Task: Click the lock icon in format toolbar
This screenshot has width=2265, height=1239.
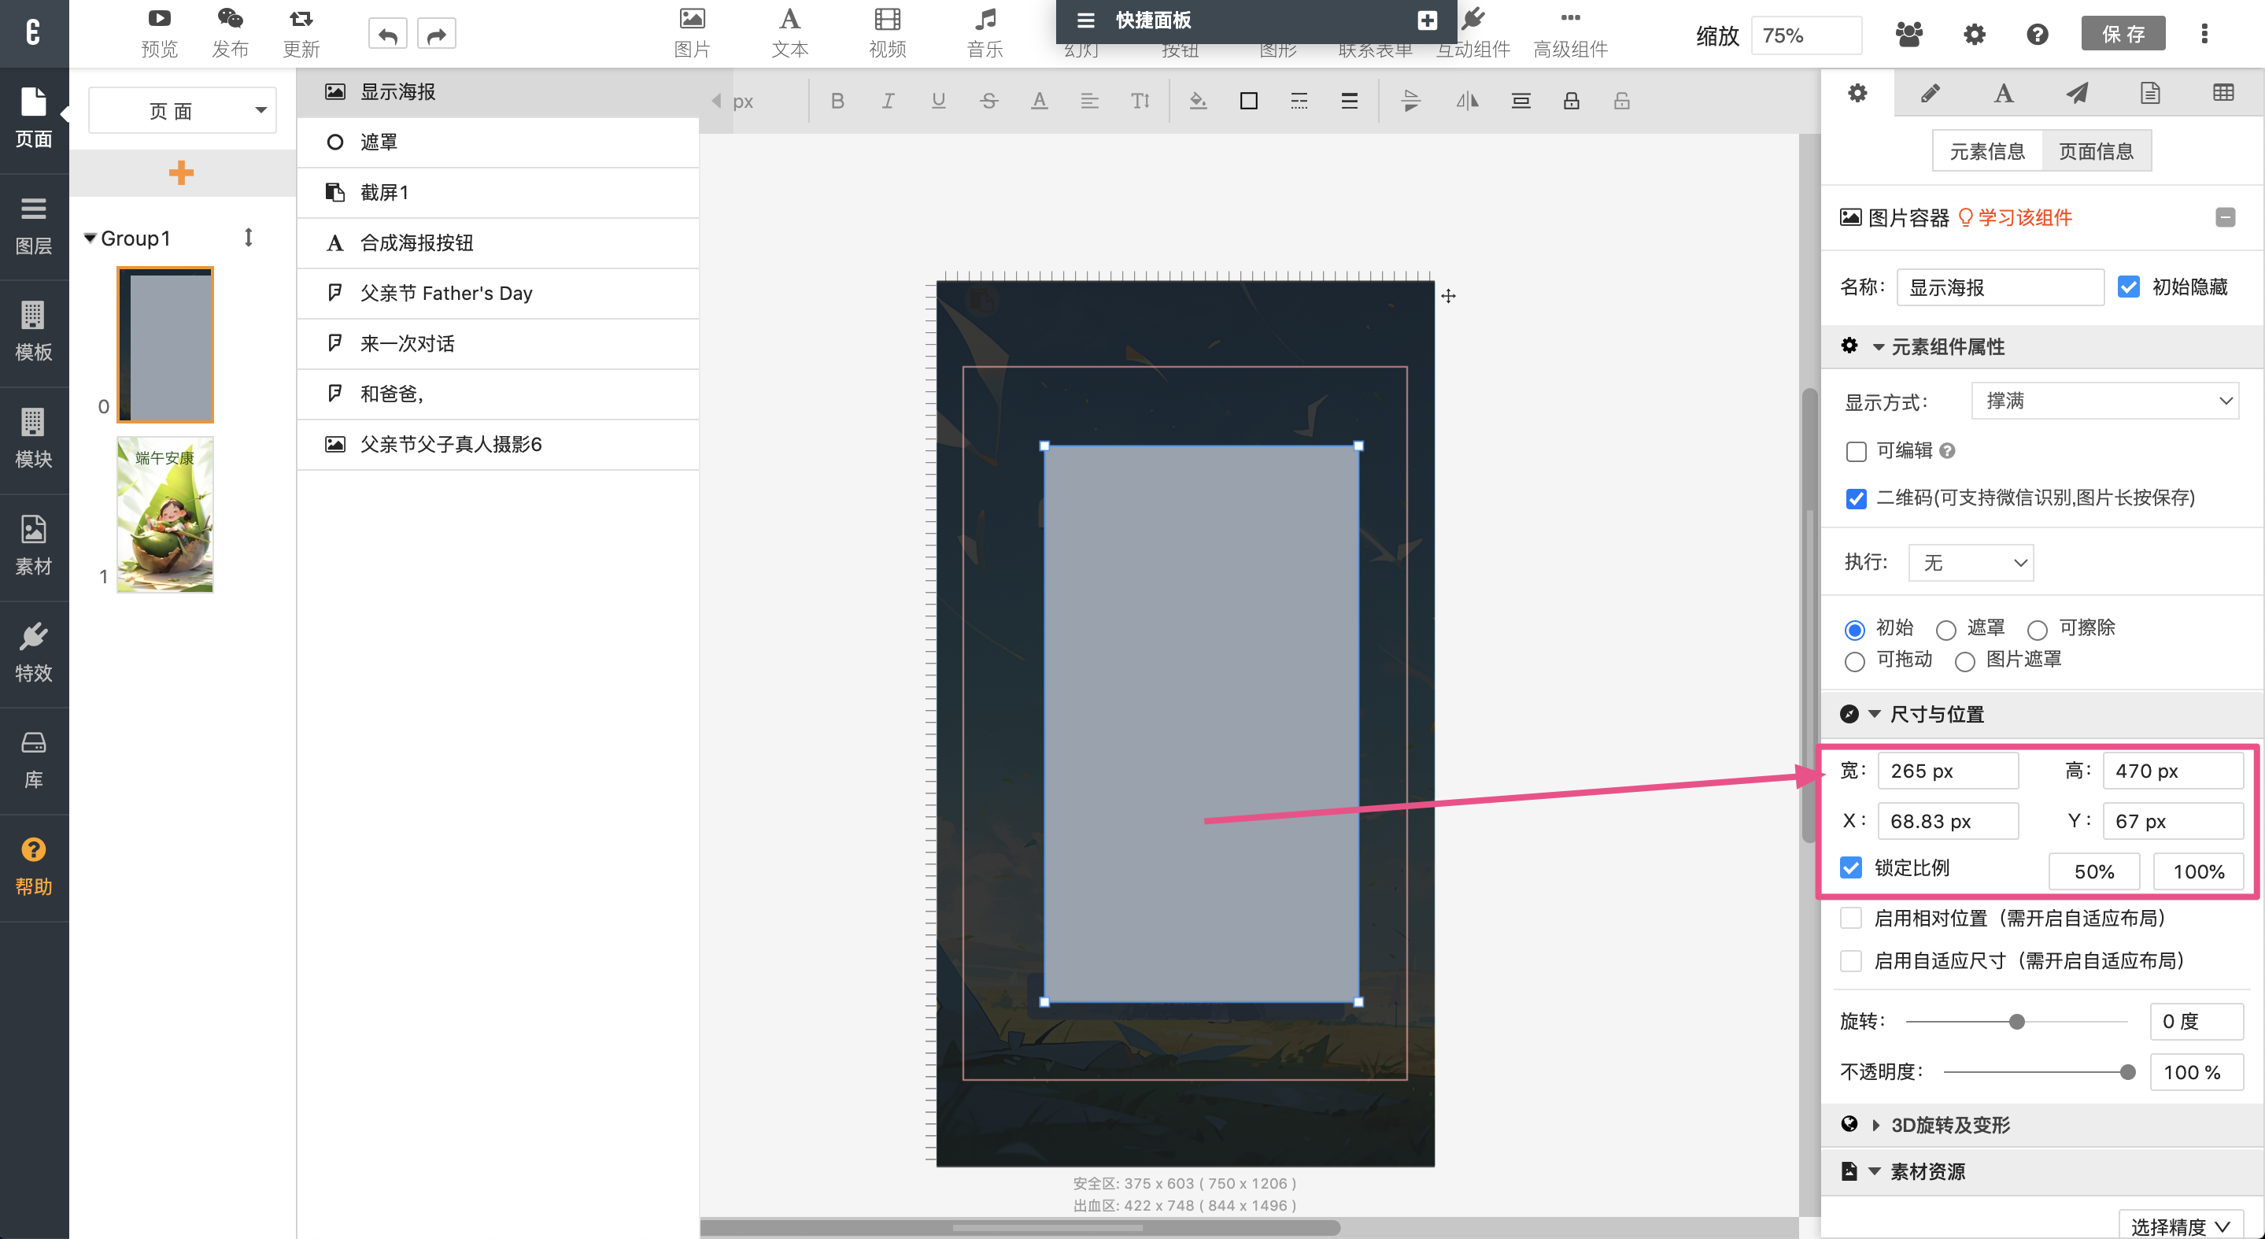Action: 1572,101
